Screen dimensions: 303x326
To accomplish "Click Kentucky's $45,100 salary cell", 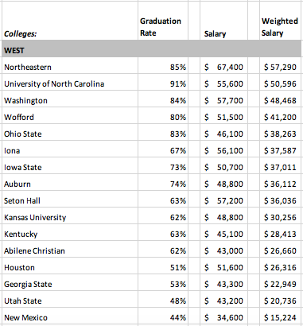I will coord(224,233).
